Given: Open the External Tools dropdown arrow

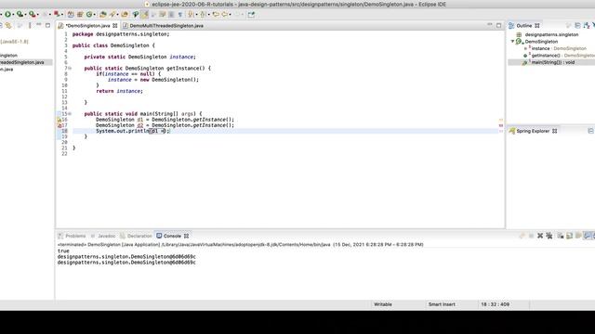Looking at the screenshot, I should point(37,15).
